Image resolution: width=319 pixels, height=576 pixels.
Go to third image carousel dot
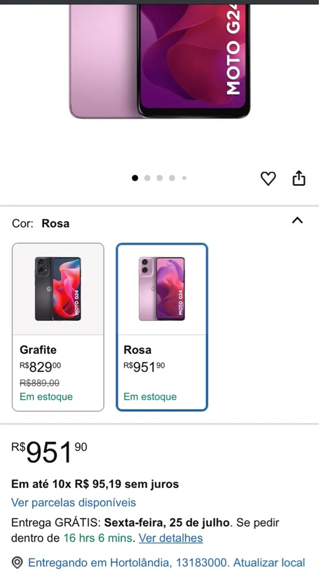tap(159, 178)
